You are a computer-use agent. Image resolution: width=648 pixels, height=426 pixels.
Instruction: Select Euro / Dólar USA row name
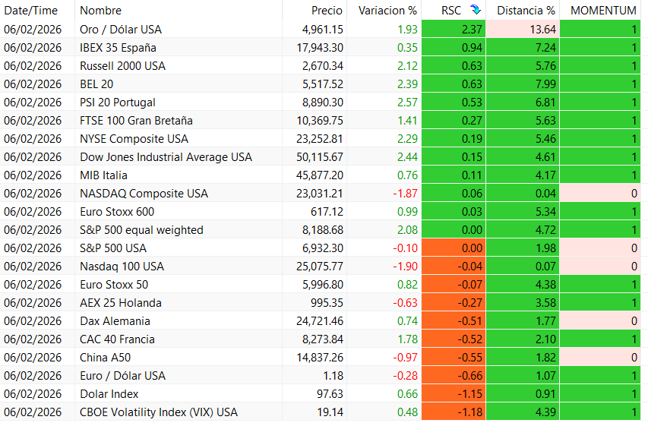click(x=122, y=375)
